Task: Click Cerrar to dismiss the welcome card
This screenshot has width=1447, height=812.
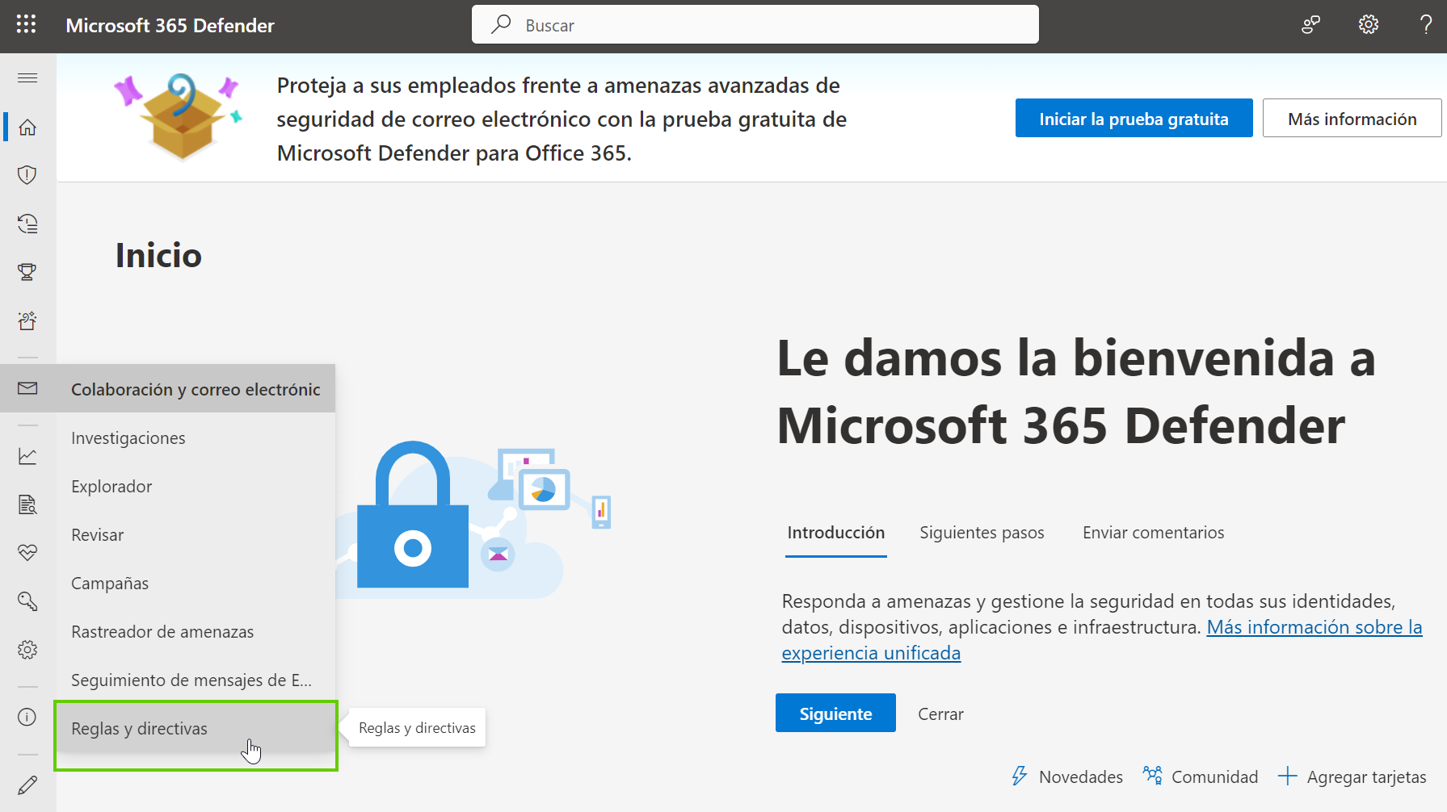Action: (940, 714)
